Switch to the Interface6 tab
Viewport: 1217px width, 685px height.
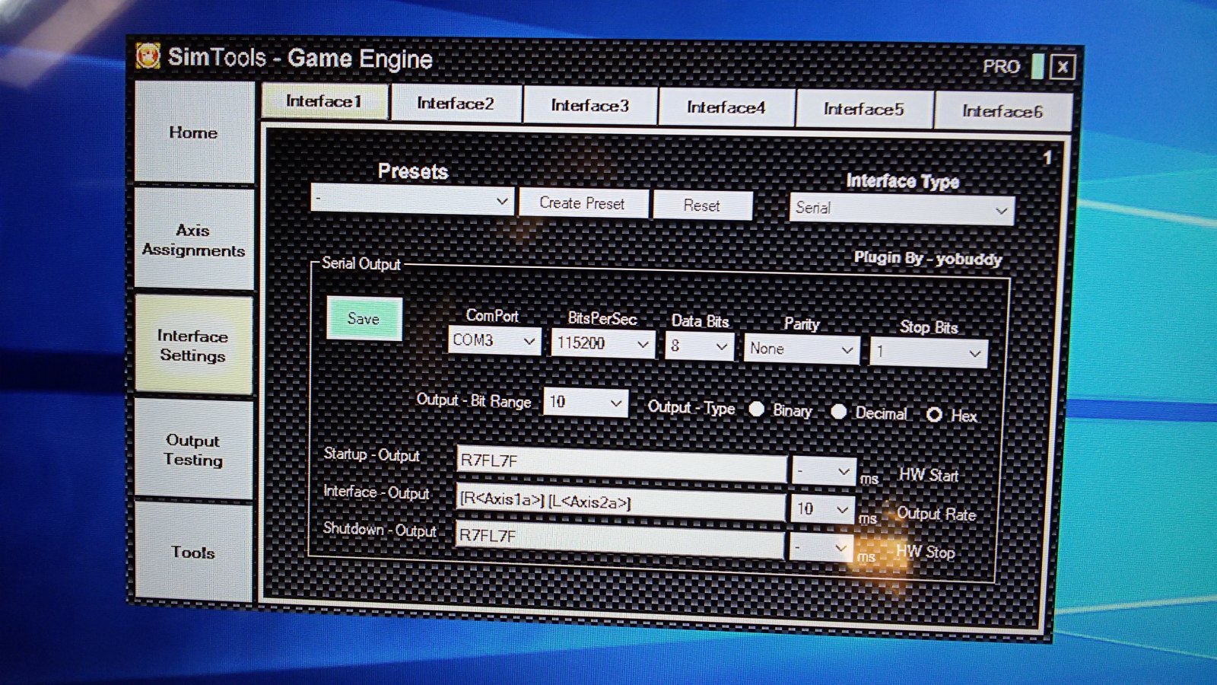(x=1003, y=111)
